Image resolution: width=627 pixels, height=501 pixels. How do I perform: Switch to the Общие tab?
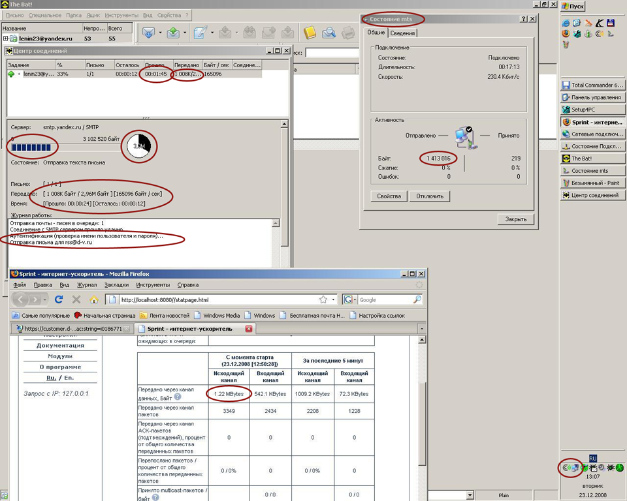point(376,33)
